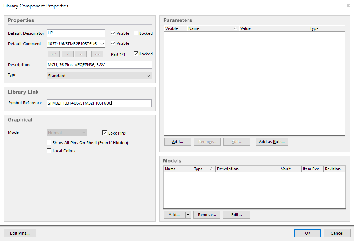Image resolution: width=354 pixels, height=241 pixels.
Task: Expand the Default Comment dropdown
Action: pyautogui.click(x=102, y=44)
